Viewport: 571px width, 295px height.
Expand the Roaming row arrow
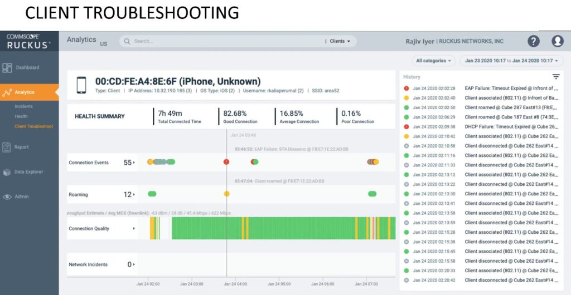[x=134, y=195]
